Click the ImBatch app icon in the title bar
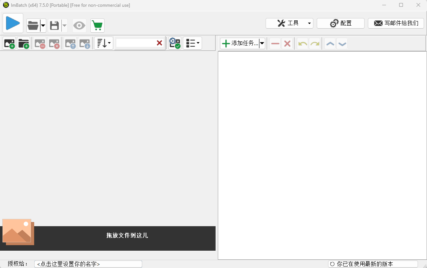The width and height of the screenshot is (427, 268). [x=6, y=5]
